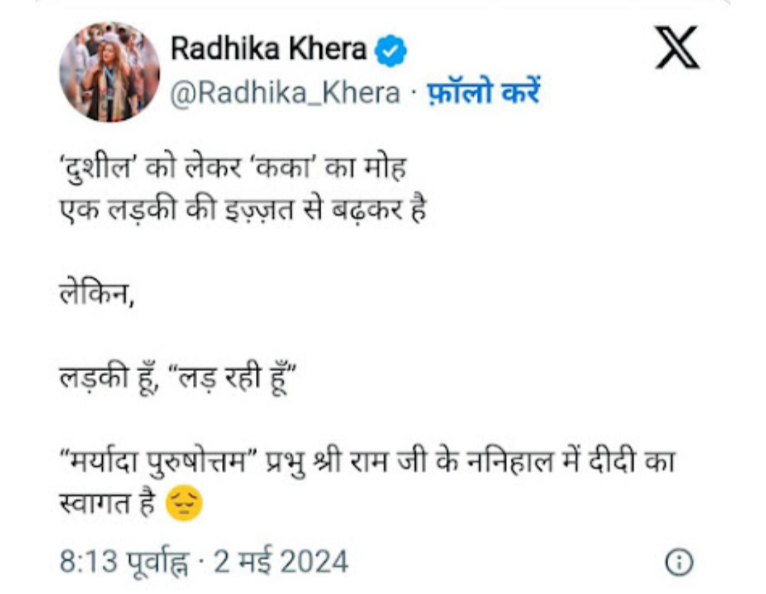766x594 pixels.
Task: Click the date 2 मई 2024
Action: point(282,562)
